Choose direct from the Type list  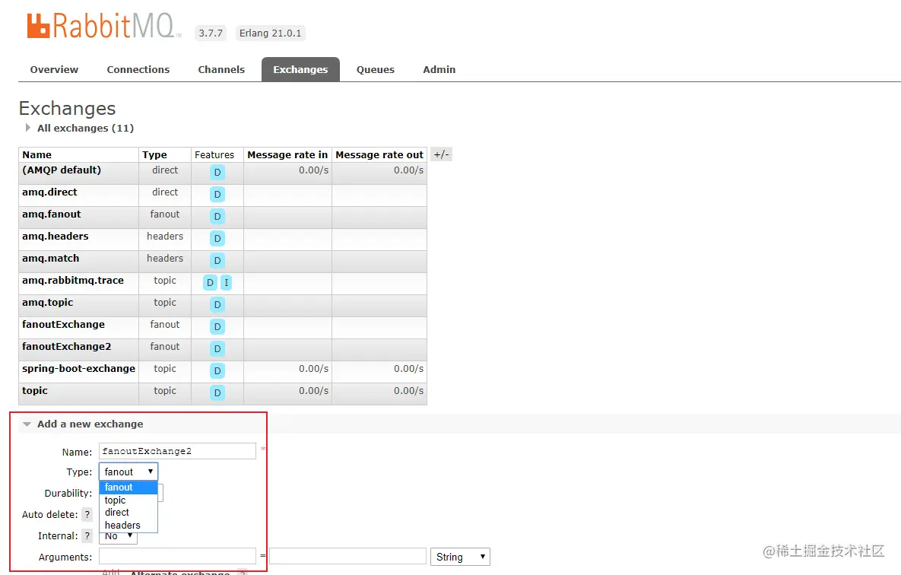(x=128, y=513)
